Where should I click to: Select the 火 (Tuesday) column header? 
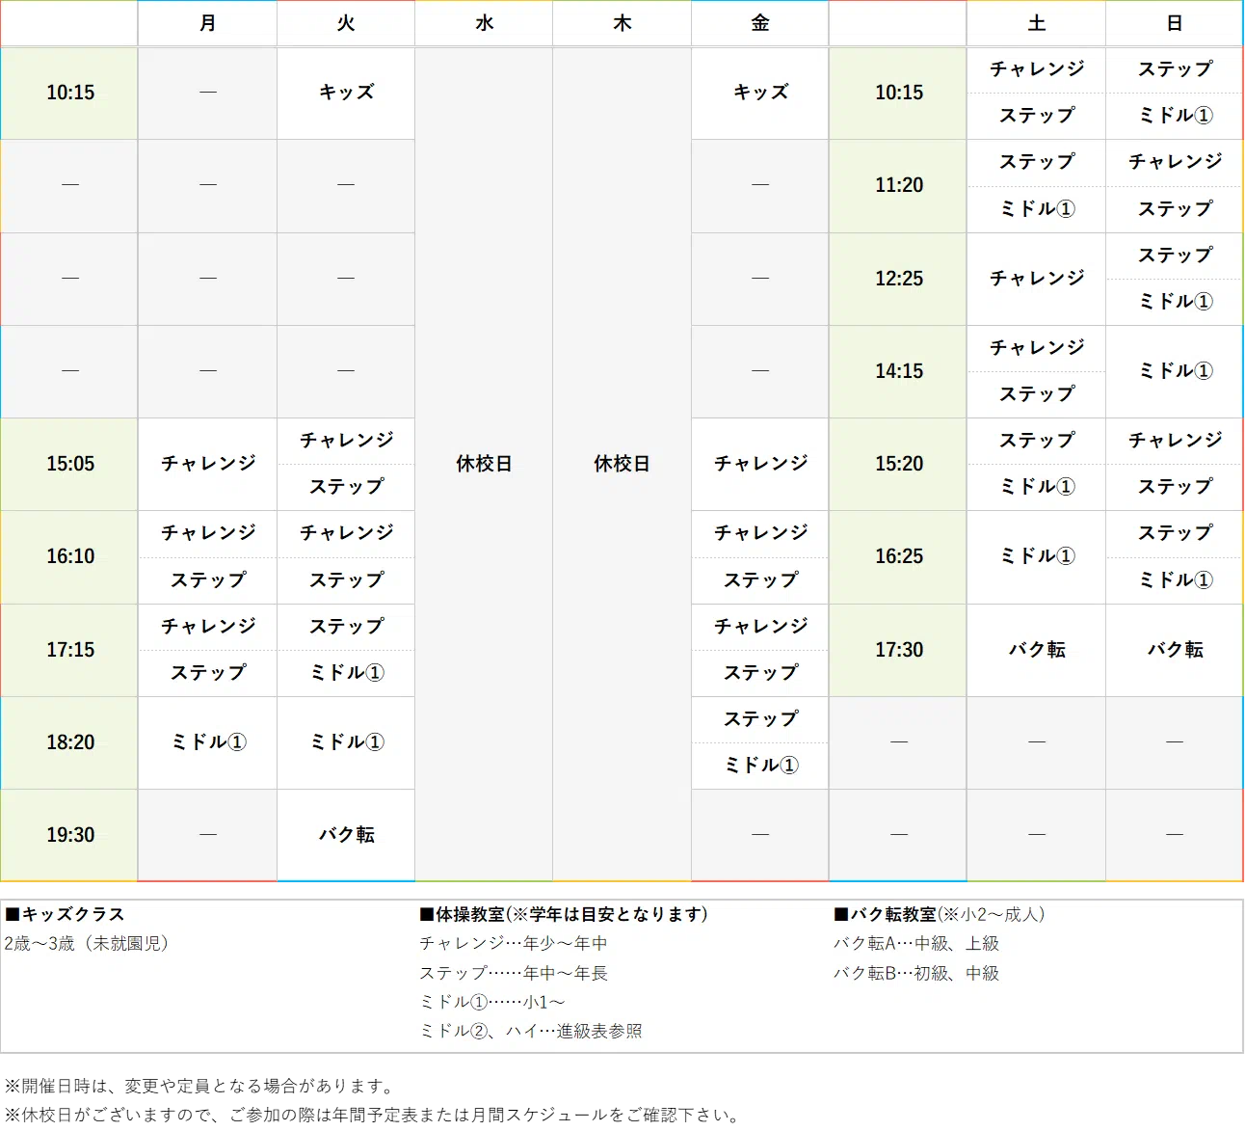click(346, 23)
